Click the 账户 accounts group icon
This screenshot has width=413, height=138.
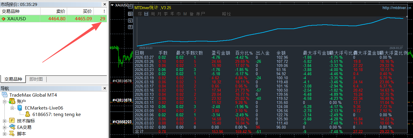(x=12, y=101)
